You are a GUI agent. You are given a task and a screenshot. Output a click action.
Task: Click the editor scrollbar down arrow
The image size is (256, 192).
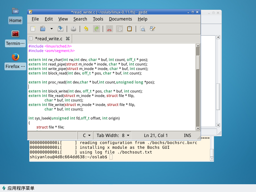tap(198, 128)
